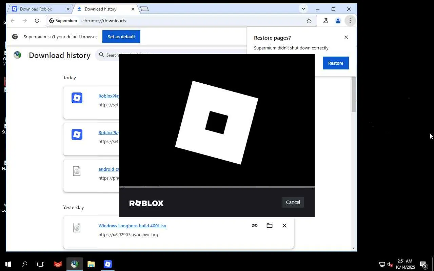This screenshot has height=271, width=434.
Task: Click Restore to reopen pages
Action: tap(336, 63)
